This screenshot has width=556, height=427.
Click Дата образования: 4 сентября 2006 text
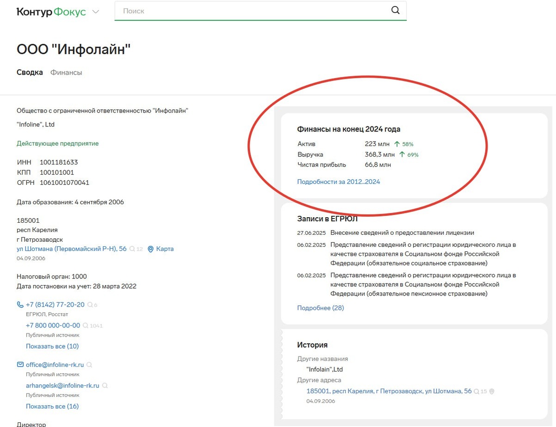tap(70, 202)
